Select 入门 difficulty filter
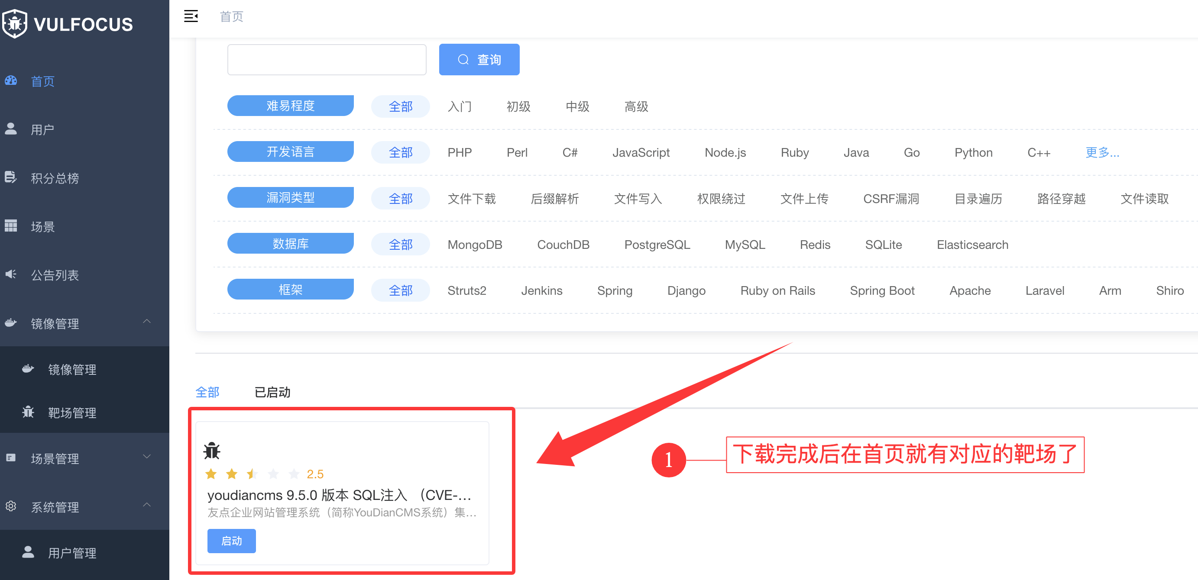 tap(459, 106)
